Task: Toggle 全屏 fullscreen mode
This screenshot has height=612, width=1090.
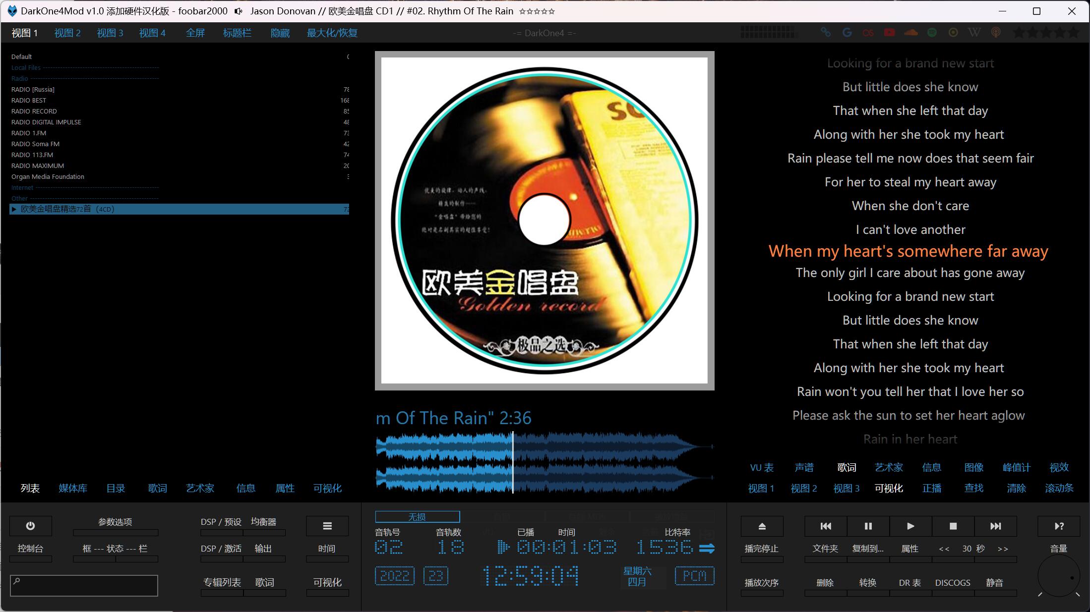Action: click(x=195, y=33)
